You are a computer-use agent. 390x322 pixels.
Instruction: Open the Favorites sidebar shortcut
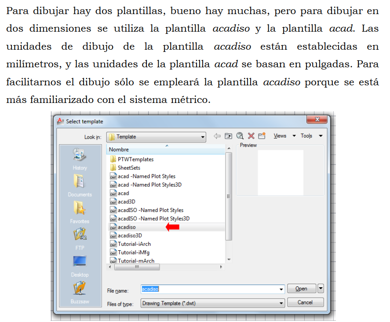pos(79,208)
